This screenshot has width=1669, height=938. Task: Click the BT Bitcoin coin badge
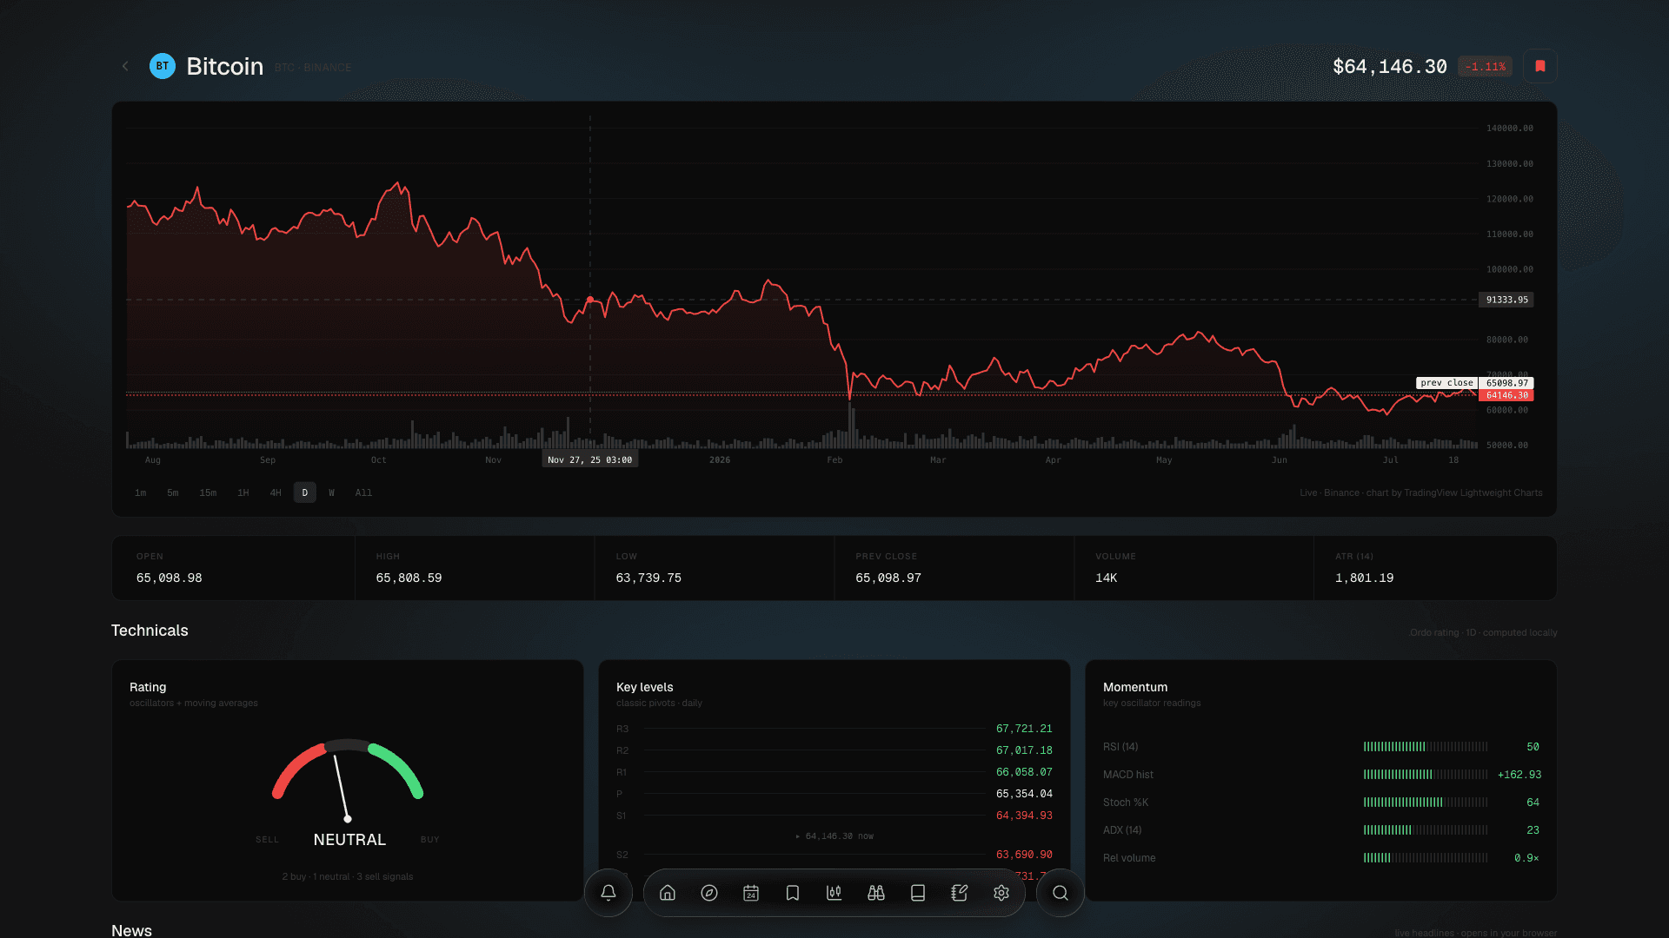pyautogui.click(x=163, y=66)
